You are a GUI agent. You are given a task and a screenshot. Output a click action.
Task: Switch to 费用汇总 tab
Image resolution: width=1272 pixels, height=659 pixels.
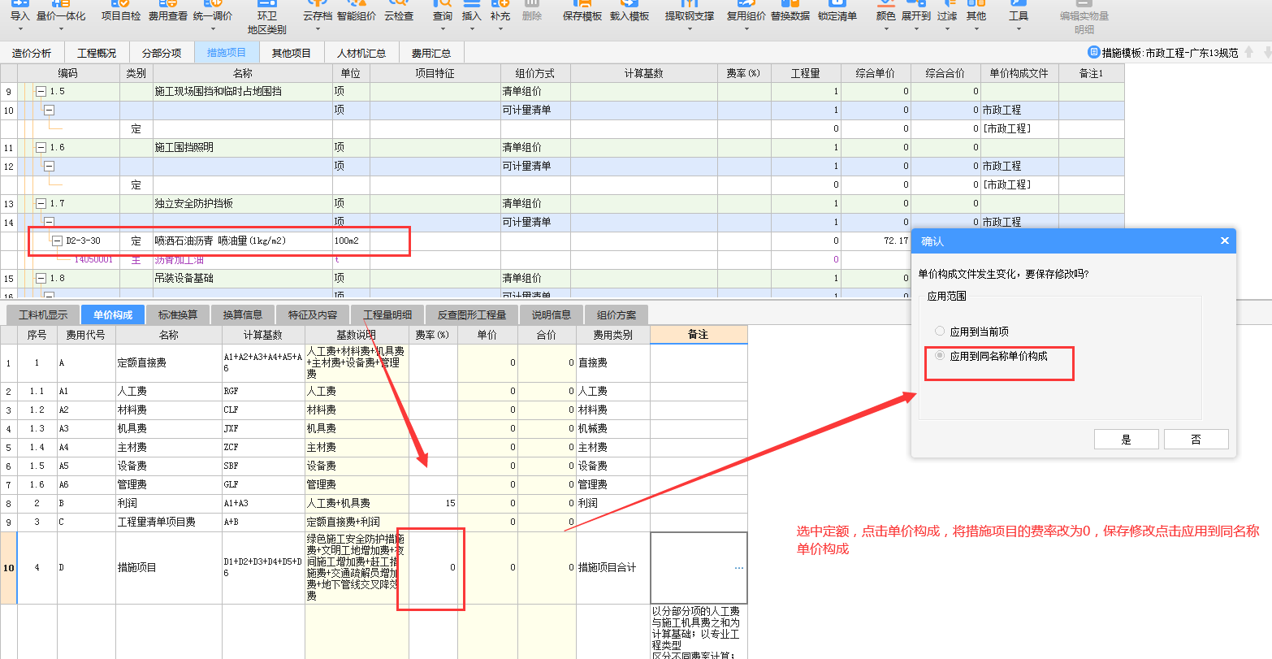point(431,54)
